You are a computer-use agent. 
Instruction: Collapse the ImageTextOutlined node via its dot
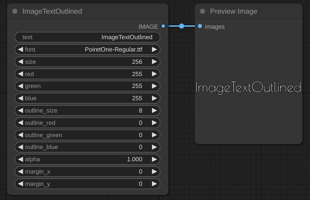pyautogui.click(x=15, y=11)
